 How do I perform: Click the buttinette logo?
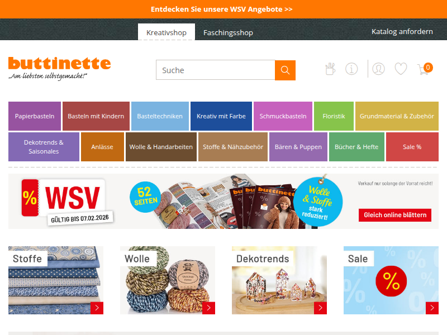(x=59, y=68)
